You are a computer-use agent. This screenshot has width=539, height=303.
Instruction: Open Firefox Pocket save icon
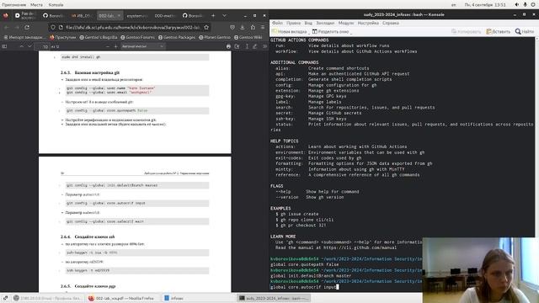click(232, 28)
